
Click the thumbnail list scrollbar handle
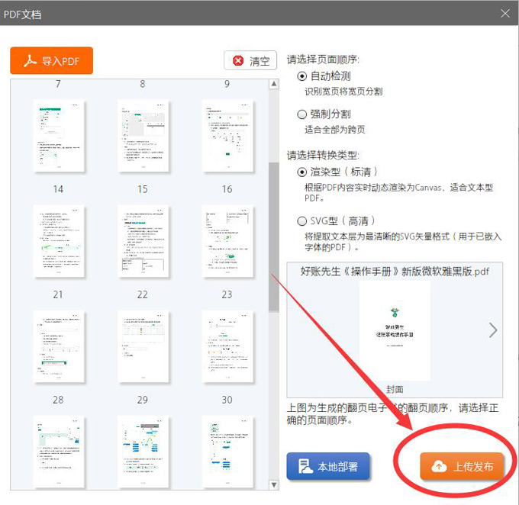[273, 229]
